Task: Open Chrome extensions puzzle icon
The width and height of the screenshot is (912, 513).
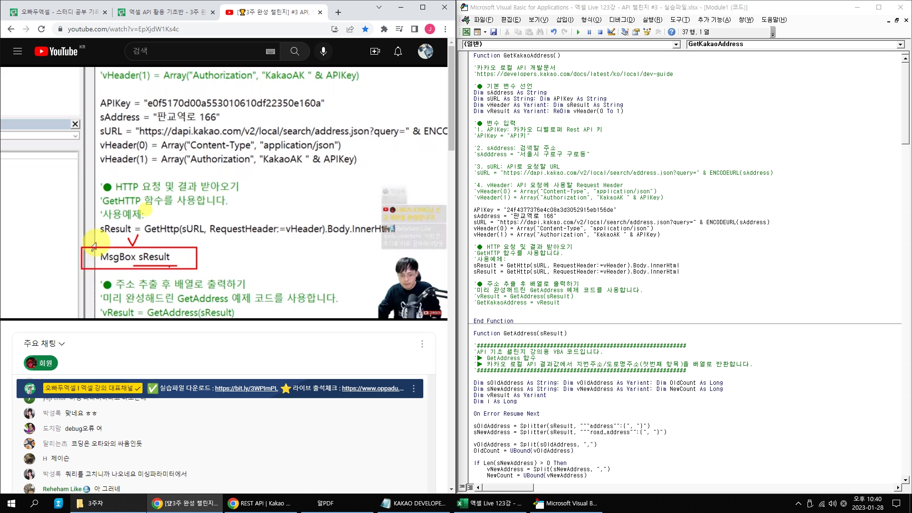Action: click(384, 29)
